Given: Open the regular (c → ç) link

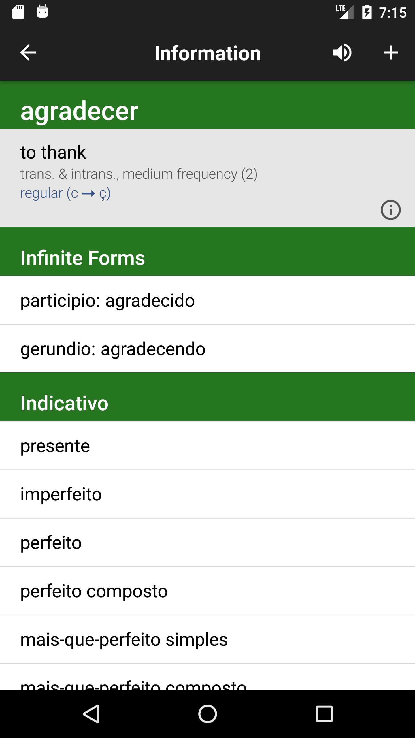Looking at the screenshot, I should pos(65,193).
